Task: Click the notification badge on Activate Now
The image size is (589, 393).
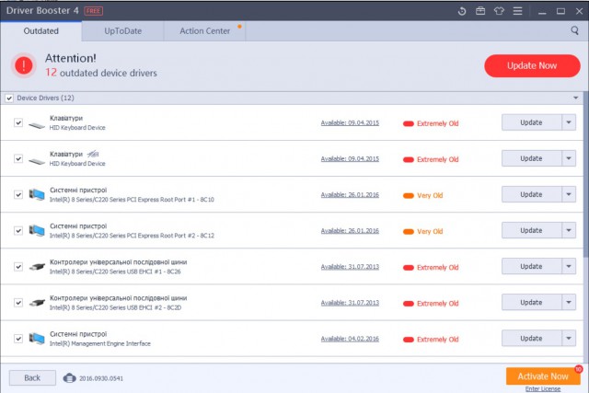Action: [x=578, y=369]
